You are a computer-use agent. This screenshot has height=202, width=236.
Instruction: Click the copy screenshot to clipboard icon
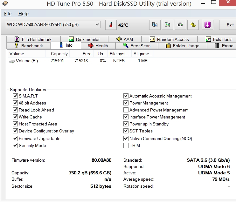click(x=167, y=25)
